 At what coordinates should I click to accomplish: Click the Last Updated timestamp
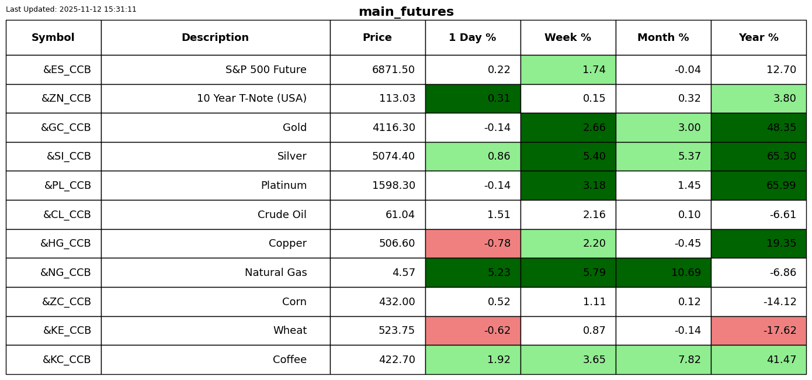[x=71, y=9]
